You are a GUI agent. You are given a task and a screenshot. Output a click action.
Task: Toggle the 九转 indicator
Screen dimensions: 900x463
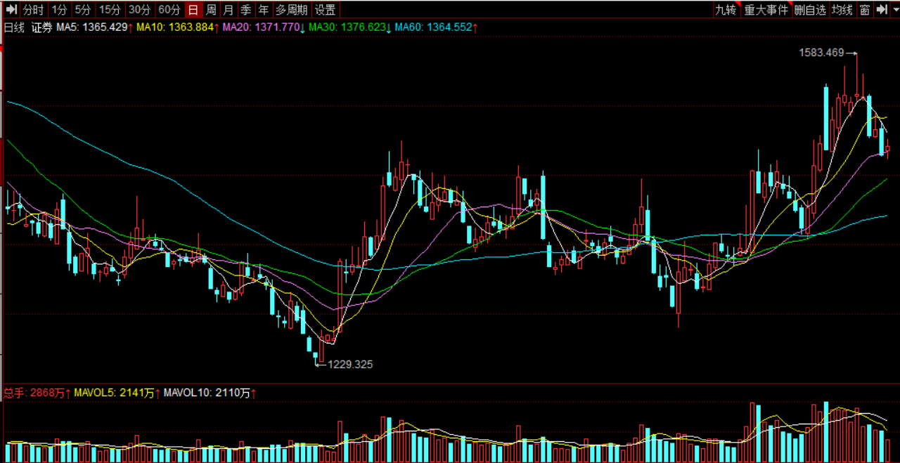[x=726, y=10]
